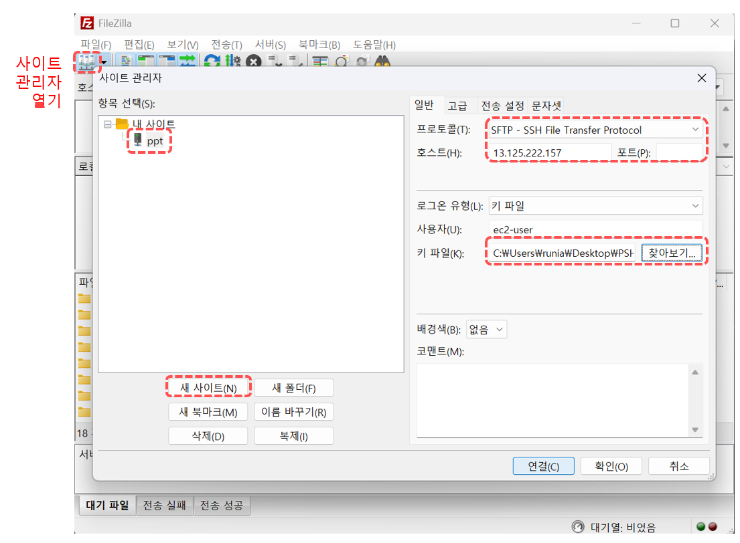Open the 전송 menu
The image size is (740, 543).
point(226,45)
